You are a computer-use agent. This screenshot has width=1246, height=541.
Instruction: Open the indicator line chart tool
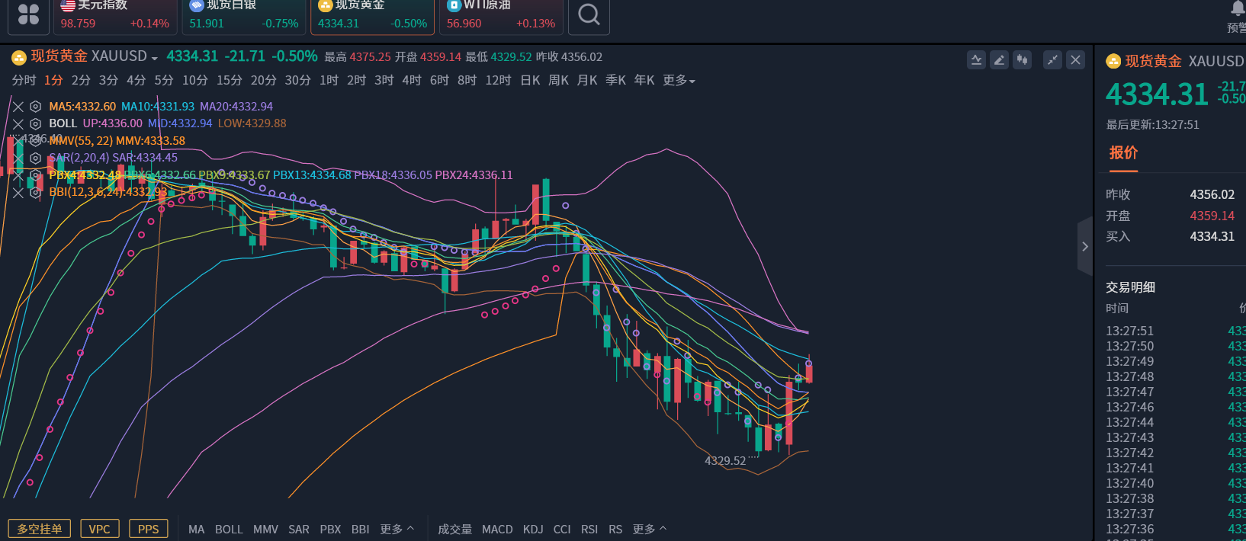click(x=976, y=60)
